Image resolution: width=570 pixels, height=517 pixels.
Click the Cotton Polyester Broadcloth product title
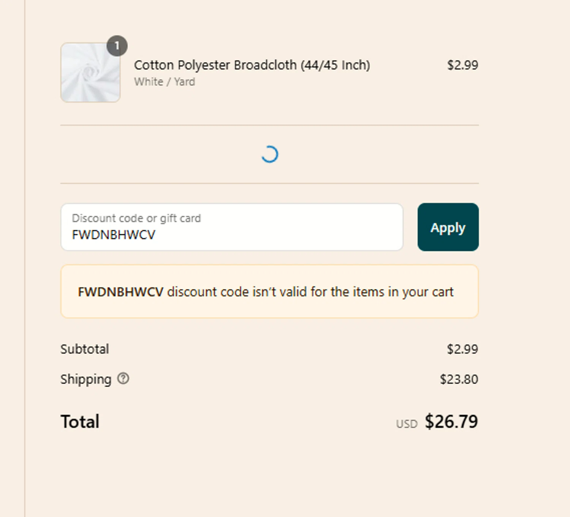(x=252, y=65)
